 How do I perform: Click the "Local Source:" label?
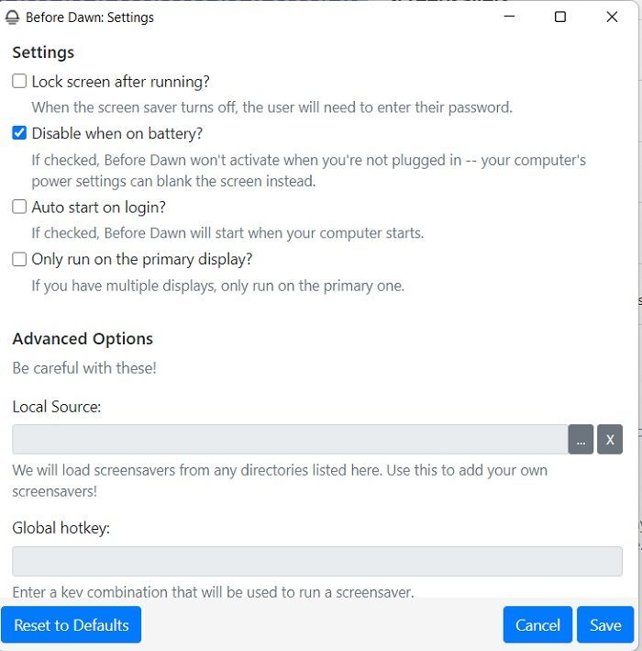(56, 406)
